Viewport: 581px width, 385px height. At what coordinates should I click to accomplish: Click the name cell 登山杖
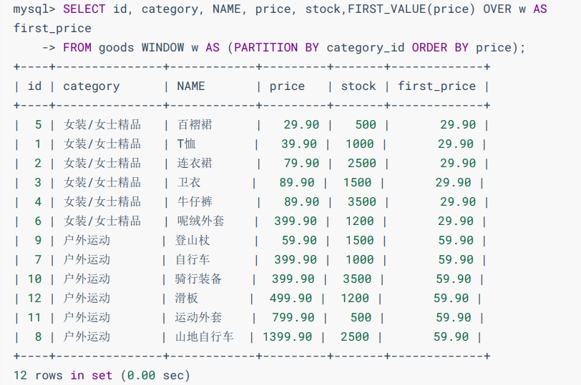(192, 241)
